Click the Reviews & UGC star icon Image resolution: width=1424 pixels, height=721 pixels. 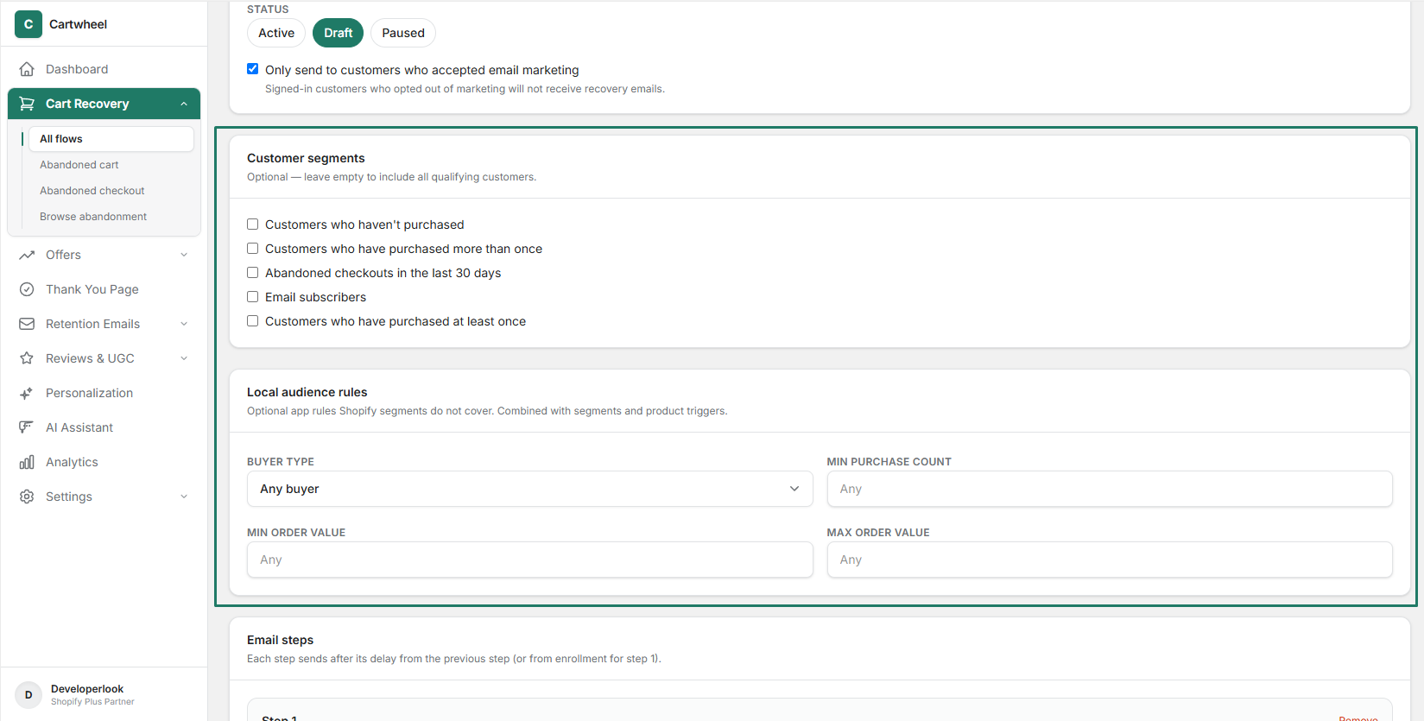27,358
